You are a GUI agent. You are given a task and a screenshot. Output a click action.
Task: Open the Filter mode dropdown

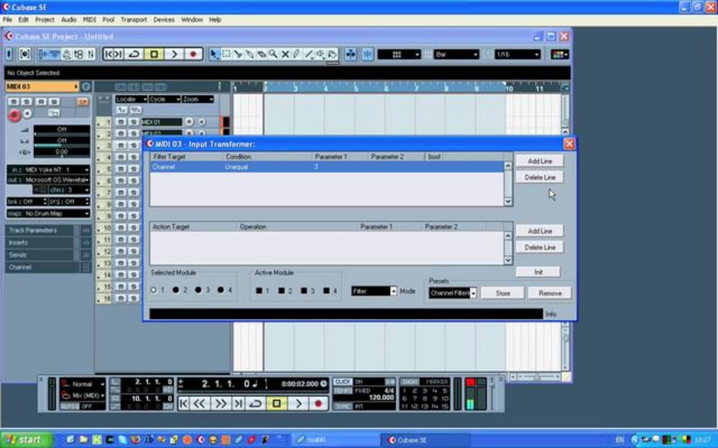pos(374,291)
